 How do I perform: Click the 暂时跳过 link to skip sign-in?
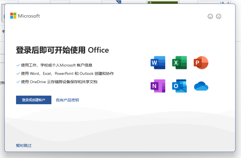(24, 146)
